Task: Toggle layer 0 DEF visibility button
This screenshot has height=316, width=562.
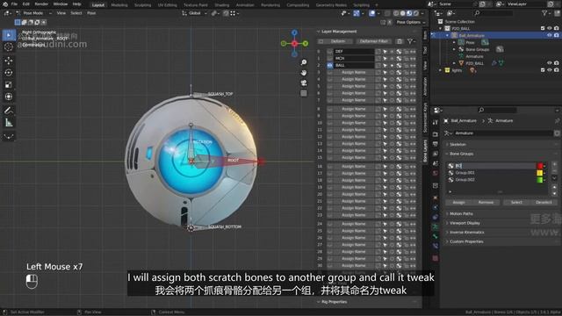Action: pyautogui.click(x=330, y=52)
